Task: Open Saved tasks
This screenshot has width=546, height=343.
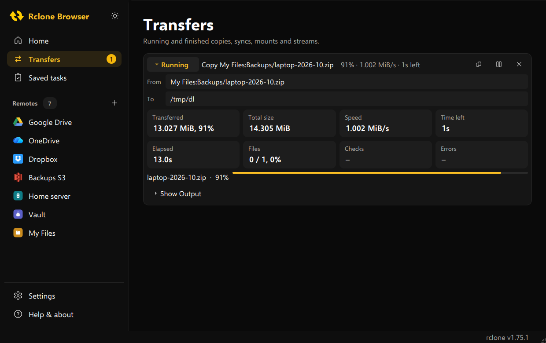Action: (x=64, y=78)
